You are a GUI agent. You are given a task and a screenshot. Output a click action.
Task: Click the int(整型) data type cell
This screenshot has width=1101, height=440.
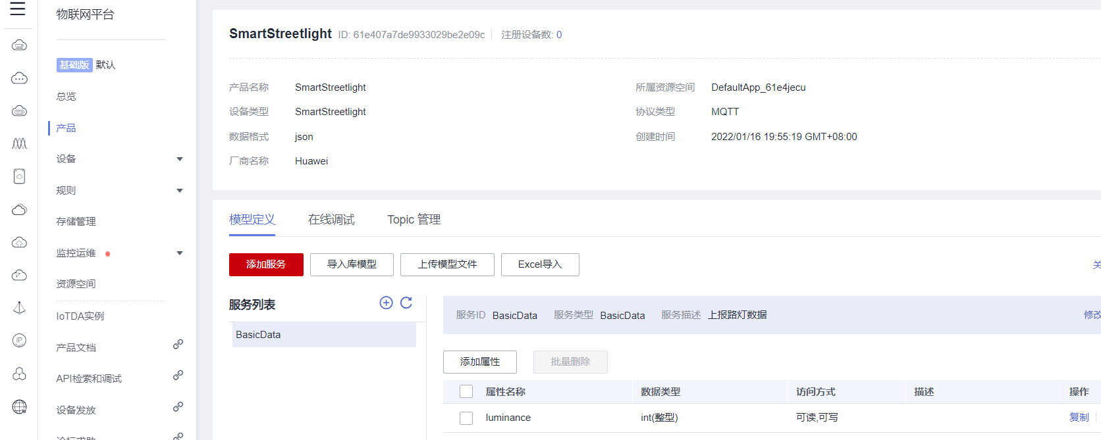659,418
